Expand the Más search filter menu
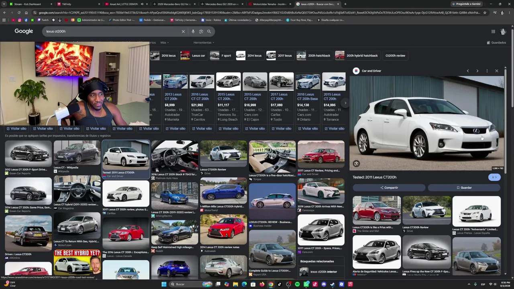The width and height of the screenshot is (514, 289). [165, 43]
